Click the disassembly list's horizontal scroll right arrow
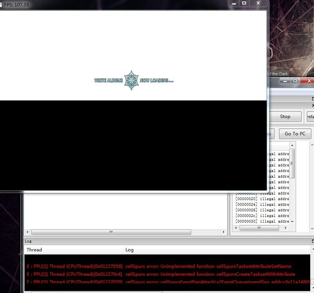This screenshot has height=293, width=314. coord(285,228)
